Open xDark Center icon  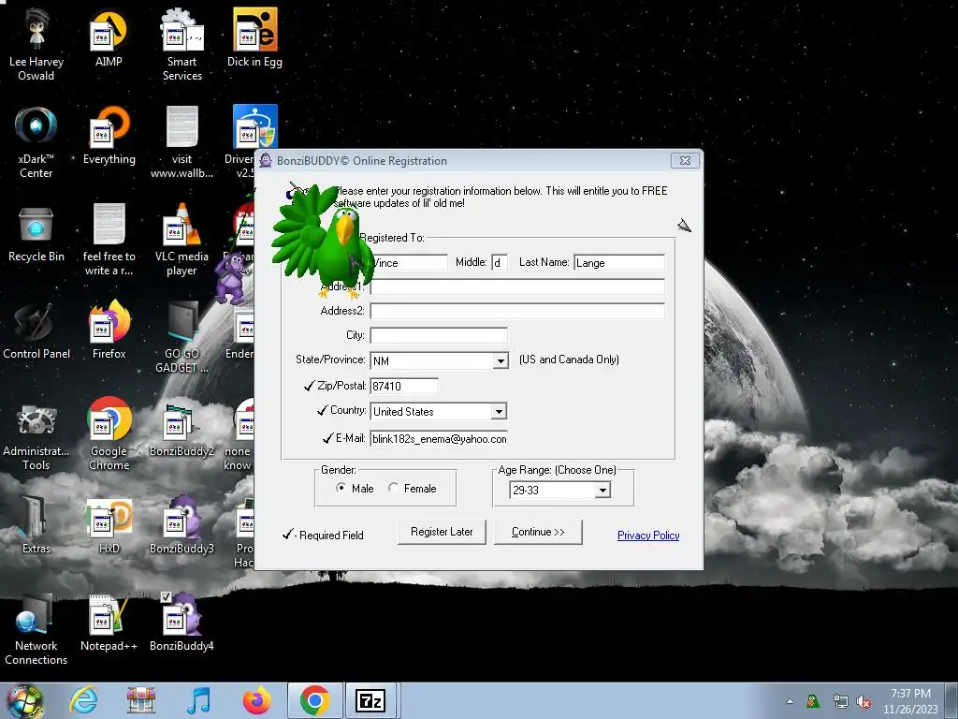36,142
